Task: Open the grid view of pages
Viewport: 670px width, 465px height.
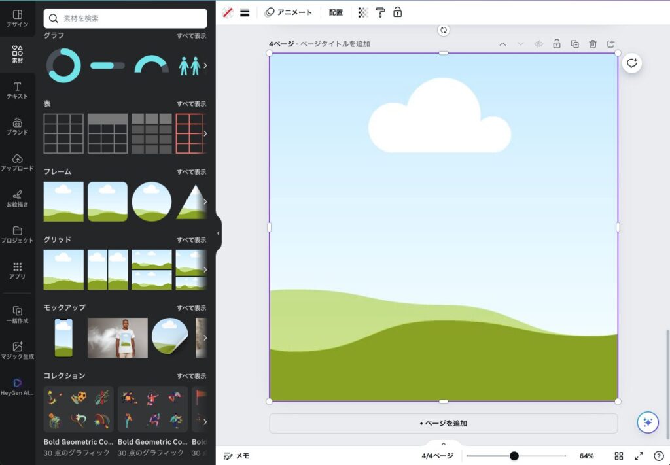Action: [619, 456]
